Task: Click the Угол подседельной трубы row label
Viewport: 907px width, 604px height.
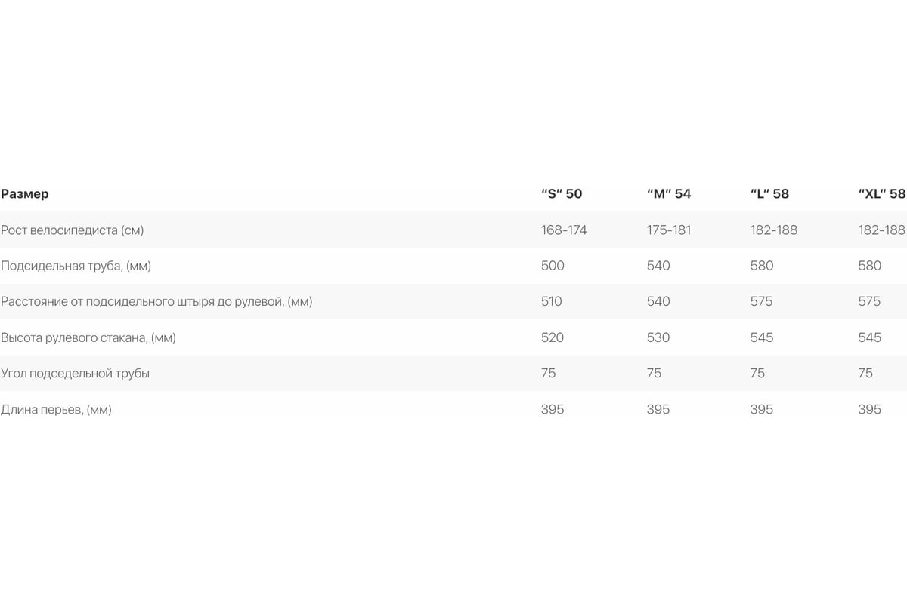Action: tap(76, 374)
